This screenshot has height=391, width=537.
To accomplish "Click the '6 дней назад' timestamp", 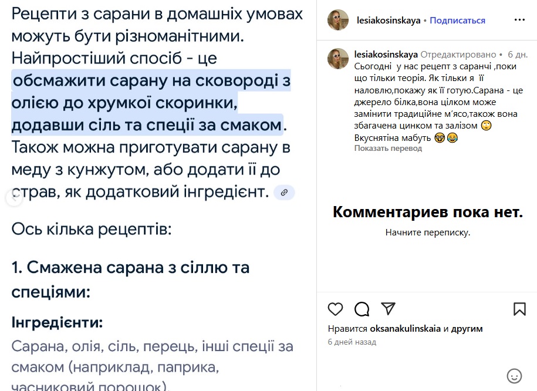I will [352, 341].
